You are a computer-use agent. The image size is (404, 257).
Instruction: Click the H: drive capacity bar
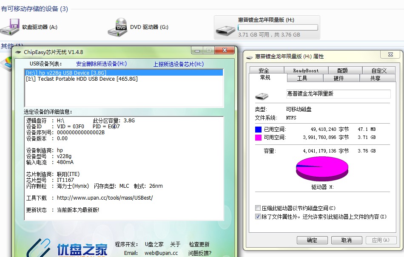(278, 28)
